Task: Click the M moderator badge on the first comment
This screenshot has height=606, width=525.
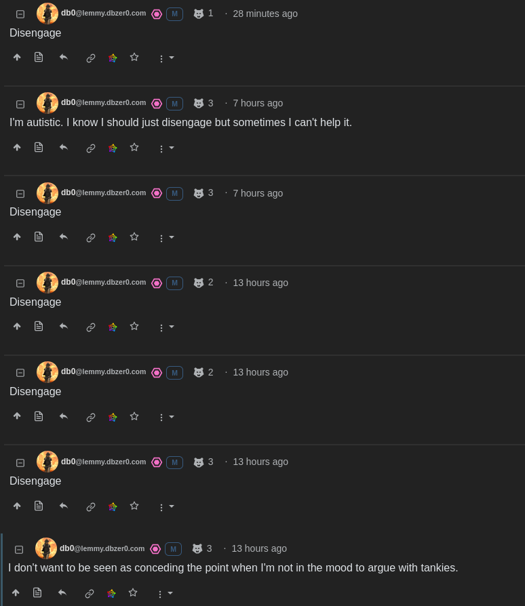Action: click(174, 14)
